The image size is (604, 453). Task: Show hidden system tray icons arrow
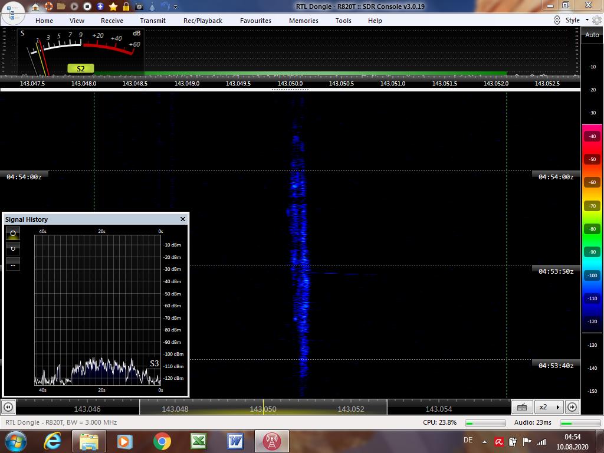pos(484,442)
